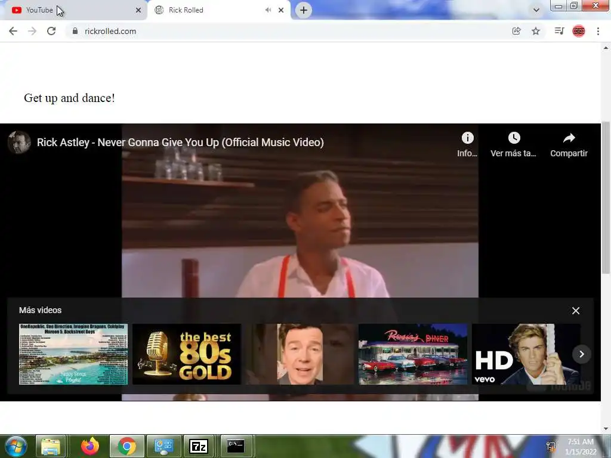The width and height of the screenshot is (611, 458).
Task: Open the Rosie's Diner thumbnail
Action: (413, 354)
